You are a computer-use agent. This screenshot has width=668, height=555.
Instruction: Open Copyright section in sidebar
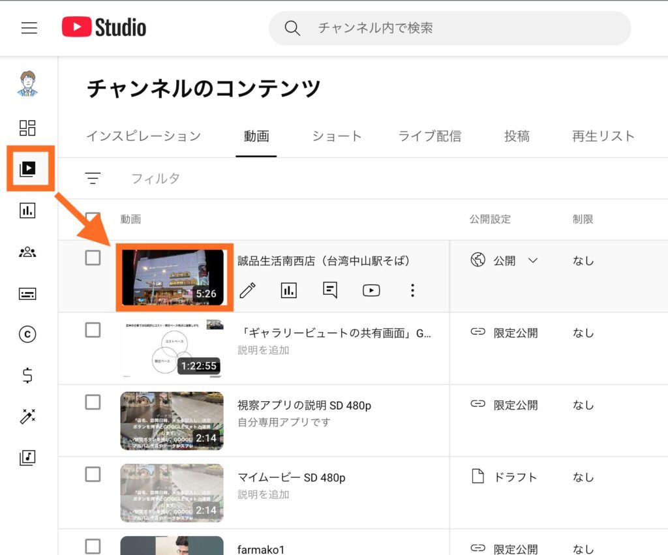27,335
